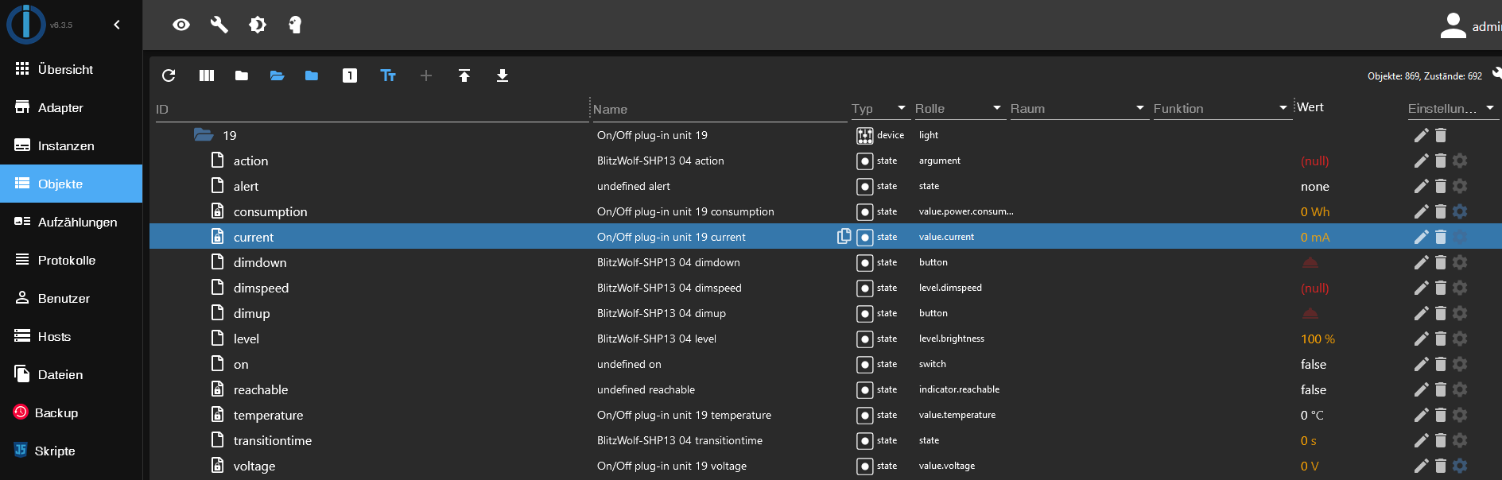The width and height of the screenshot is (1502, 480).
Task: Collapse all folders with the solid folder icon
Action: coord(242,75)
